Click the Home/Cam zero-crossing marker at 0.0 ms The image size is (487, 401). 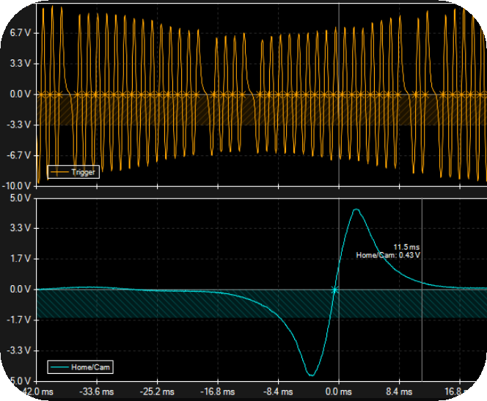334,290
